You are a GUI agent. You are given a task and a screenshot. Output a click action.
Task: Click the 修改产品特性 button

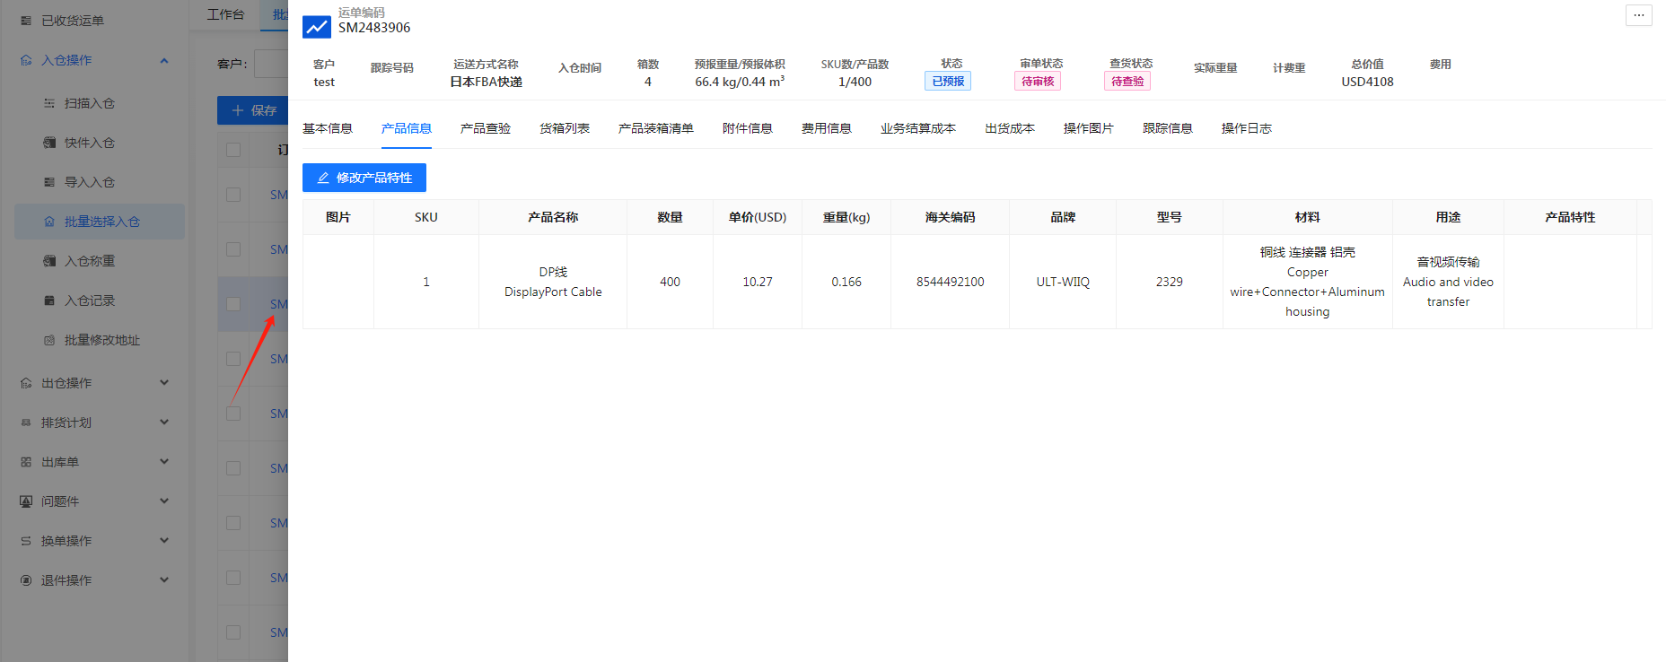click(x=364, y=178)
